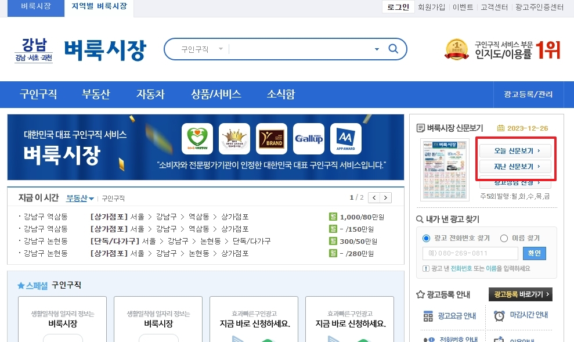Open the 벼룩시장 top tab

36,7
